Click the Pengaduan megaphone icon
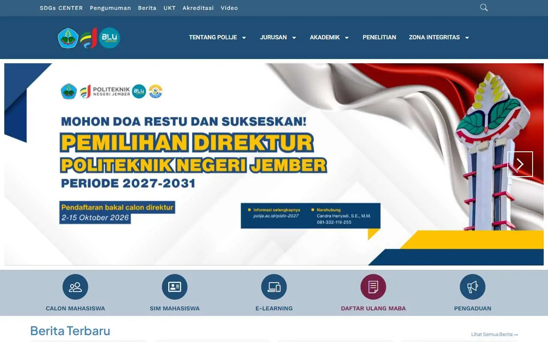 473,287
